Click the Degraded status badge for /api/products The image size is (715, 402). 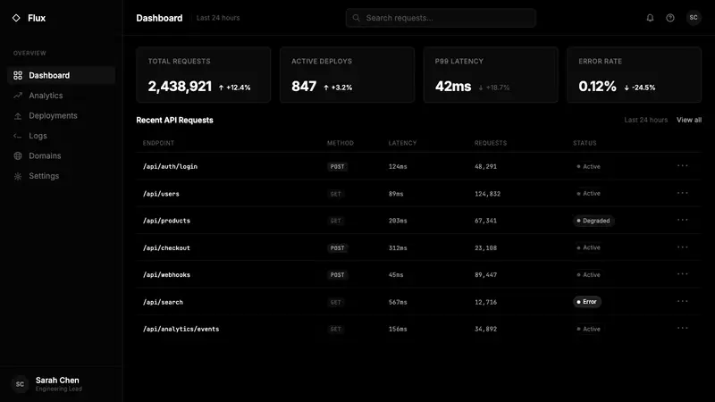click(593, 221)
